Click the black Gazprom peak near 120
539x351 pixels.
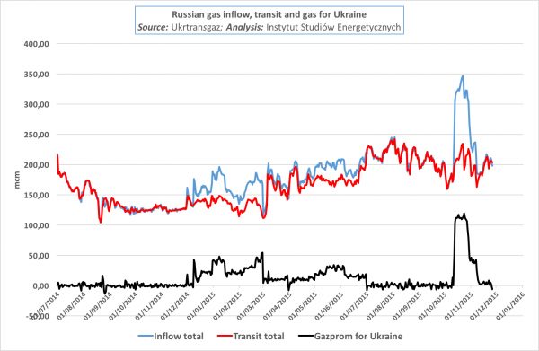[x=464, y=214]
